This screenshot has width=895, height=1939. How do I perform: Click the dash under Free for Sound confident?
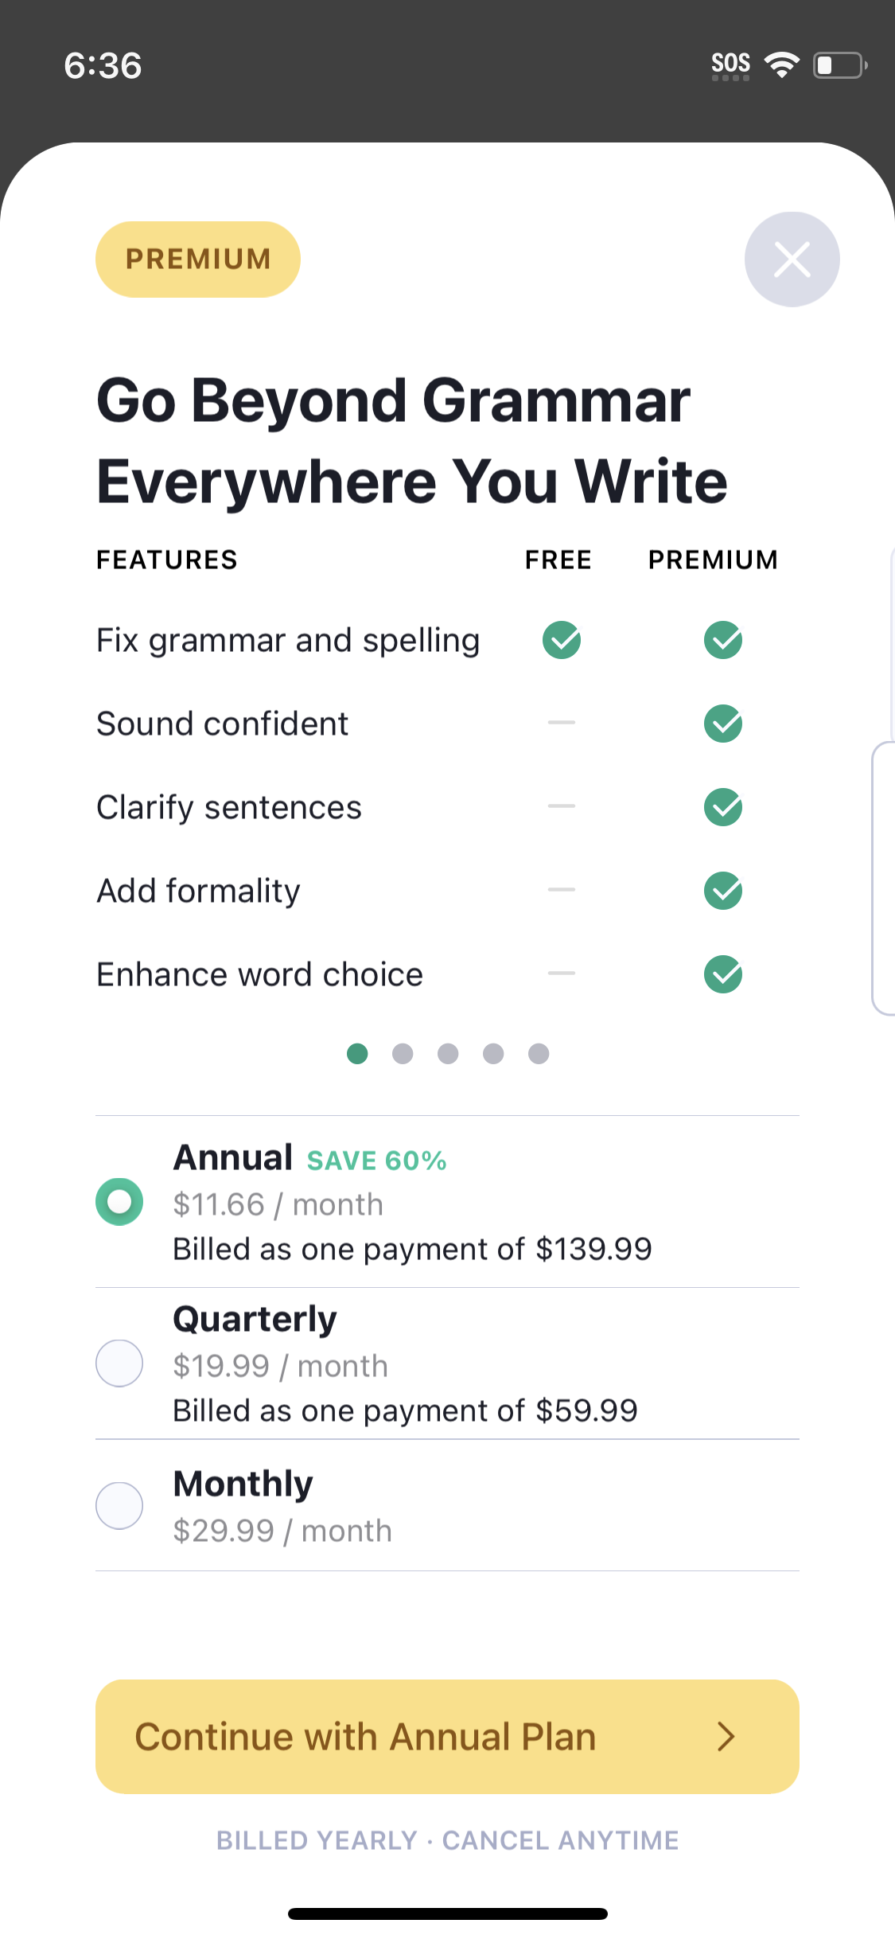coord(562,724)
